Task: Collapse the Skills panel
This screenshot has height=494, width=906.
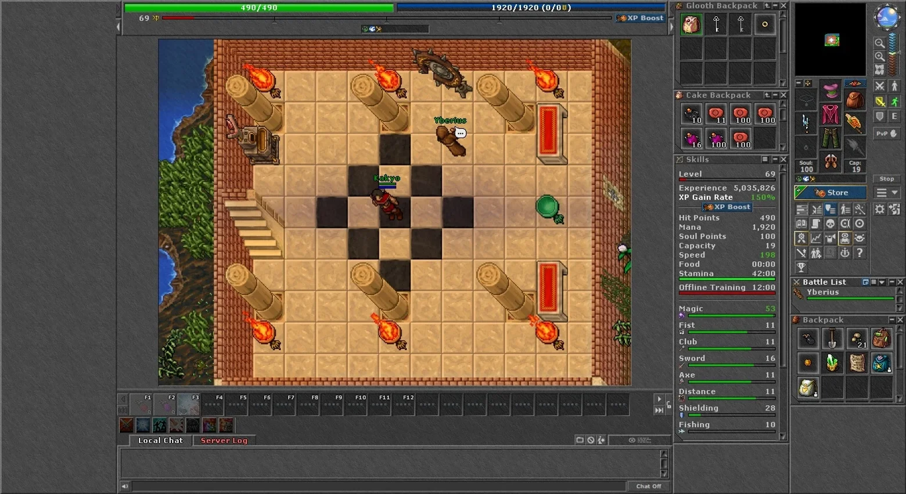Action: pos(774,160)
